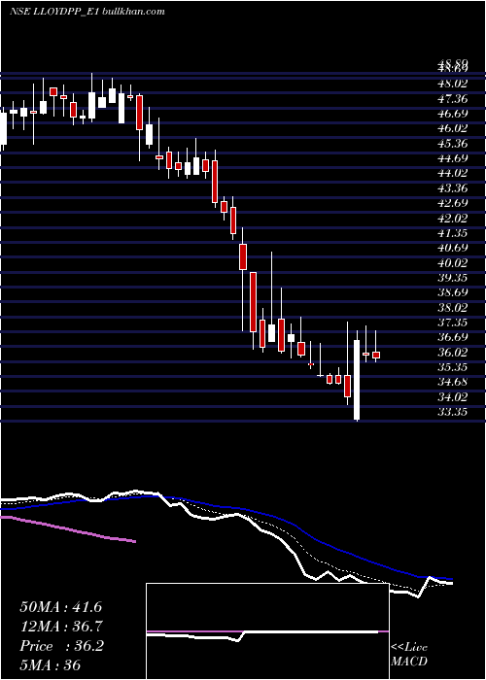Click the 12MA : 36.7 indicator text

61,627
